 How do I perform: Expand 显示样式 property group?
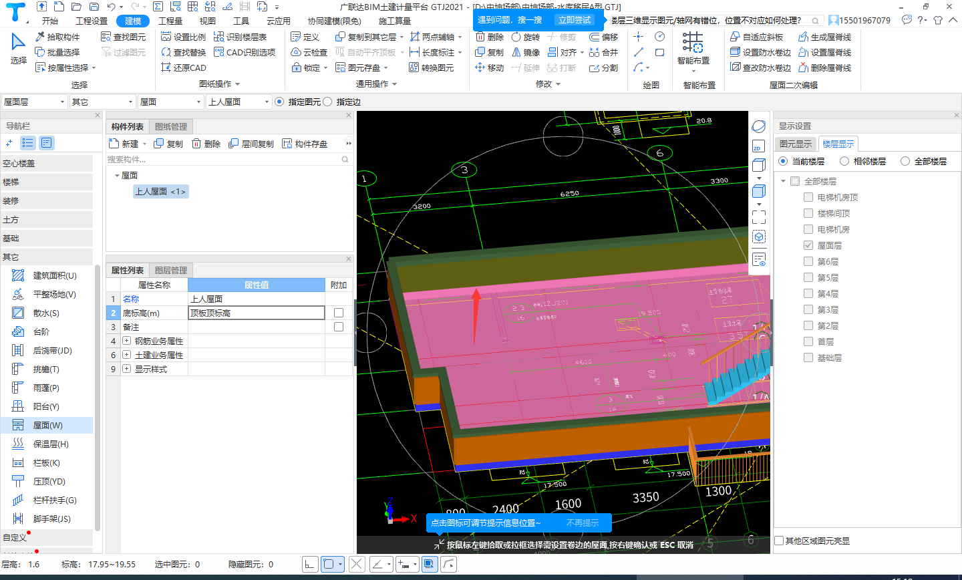coord(126,369)
